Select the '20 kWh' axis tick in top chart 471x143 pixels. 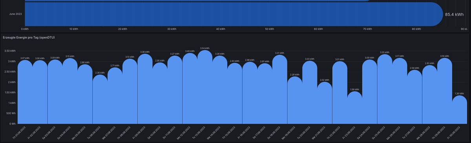[122, 29]
